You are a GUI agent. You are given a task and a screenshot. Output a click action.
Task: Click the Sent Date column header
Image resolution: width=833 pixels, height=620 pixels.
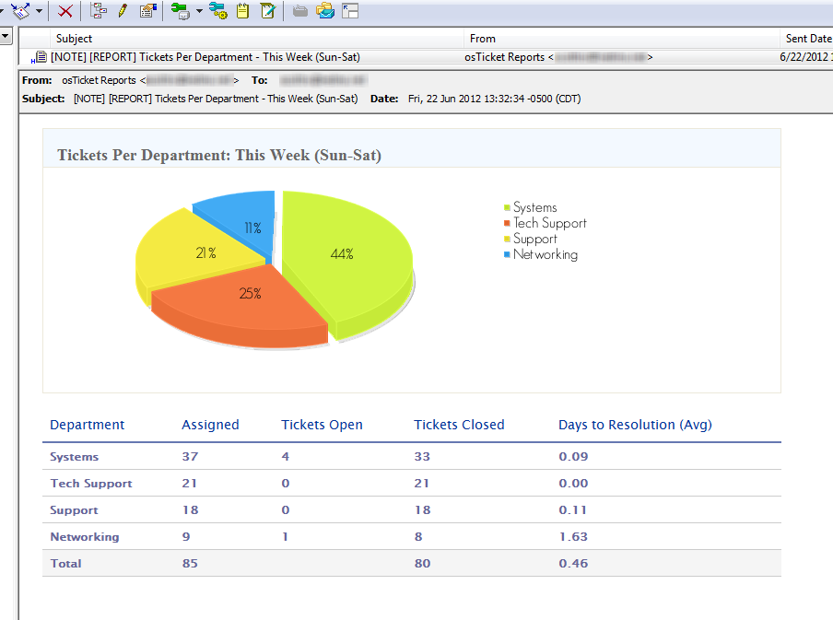[807, 39]
